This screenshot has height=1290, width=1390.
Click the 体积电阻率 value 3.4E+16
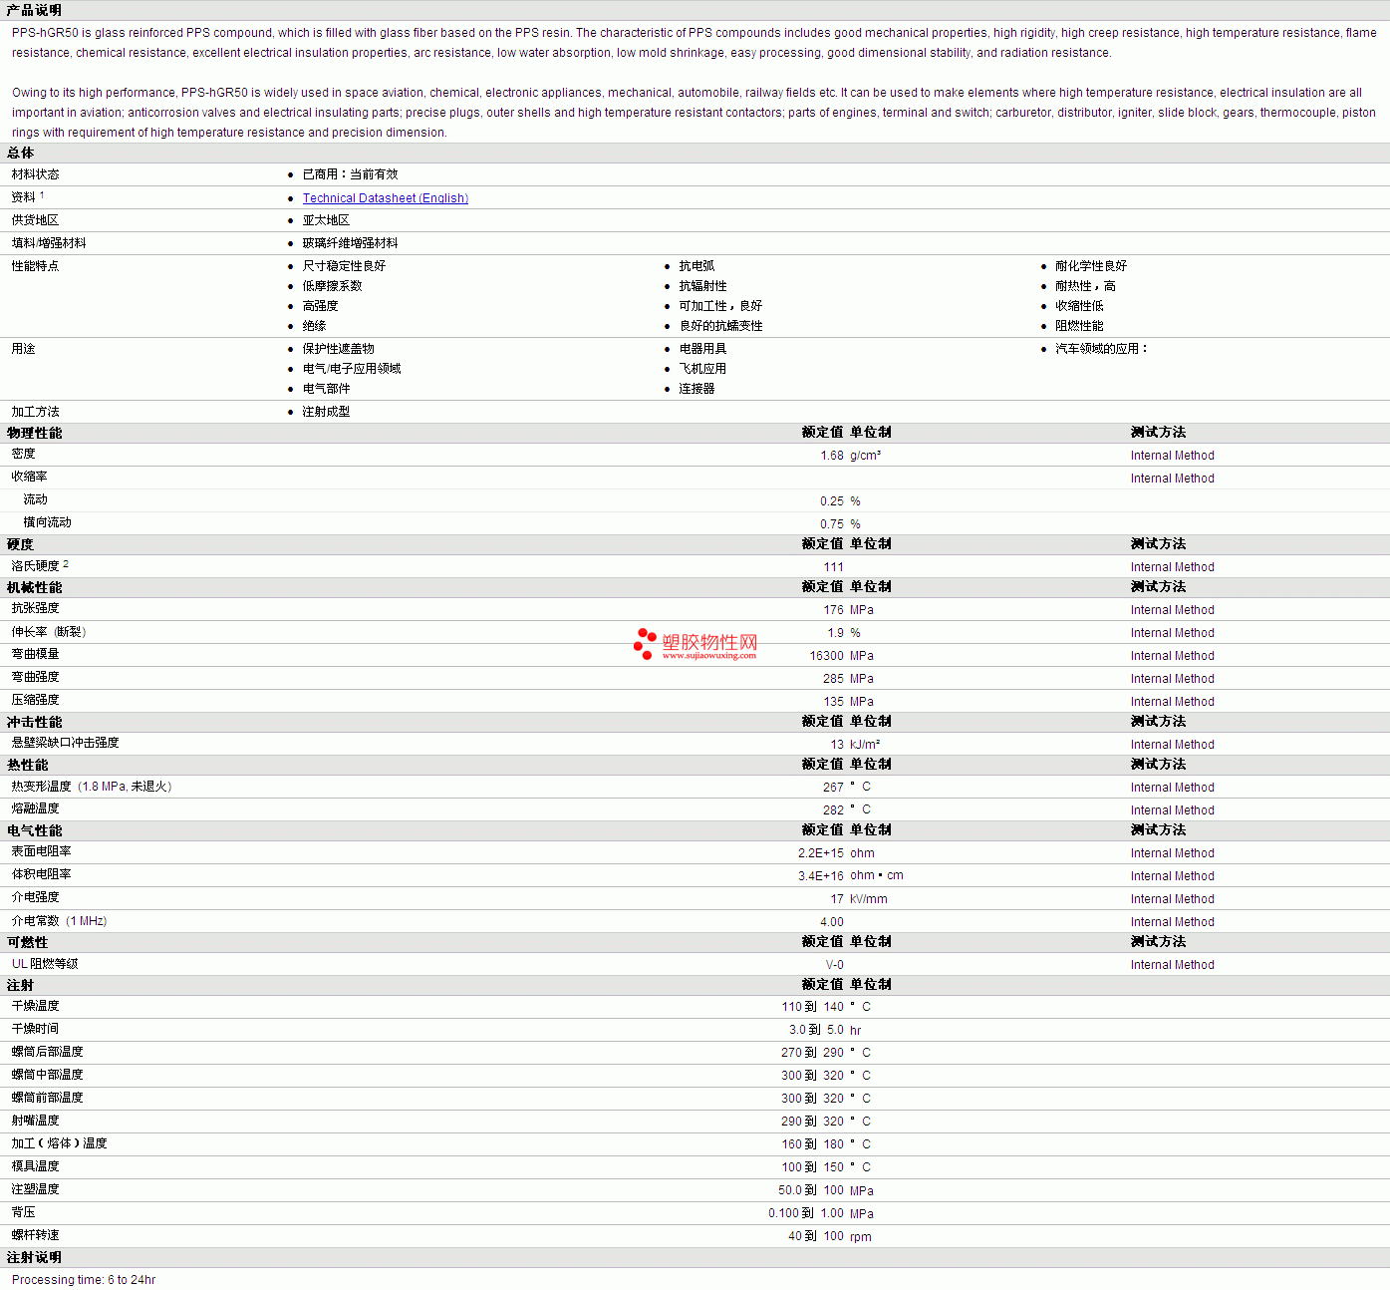(x=821, y=876)
